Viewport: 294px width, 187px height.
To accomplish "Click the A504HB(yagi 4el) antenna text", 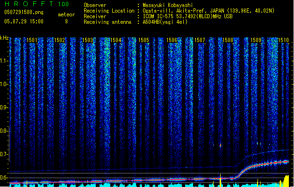I will pyautogui.click(x=165, y=22).
